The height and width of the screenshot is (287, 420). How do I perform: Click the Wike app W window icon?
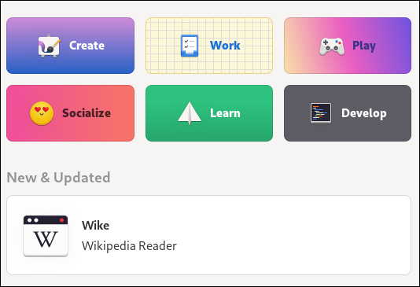coord(46,236)
